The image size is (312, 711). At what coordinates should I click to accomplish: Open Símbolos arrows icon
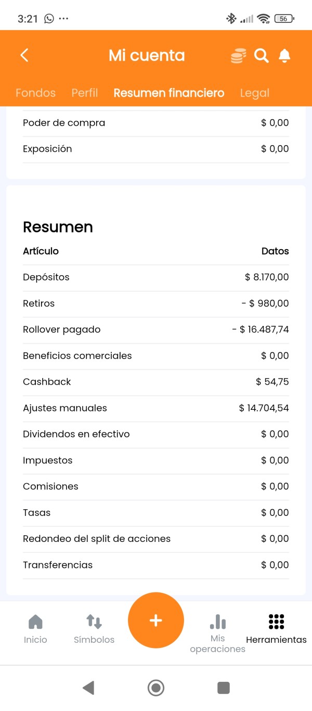pos(94,622)
